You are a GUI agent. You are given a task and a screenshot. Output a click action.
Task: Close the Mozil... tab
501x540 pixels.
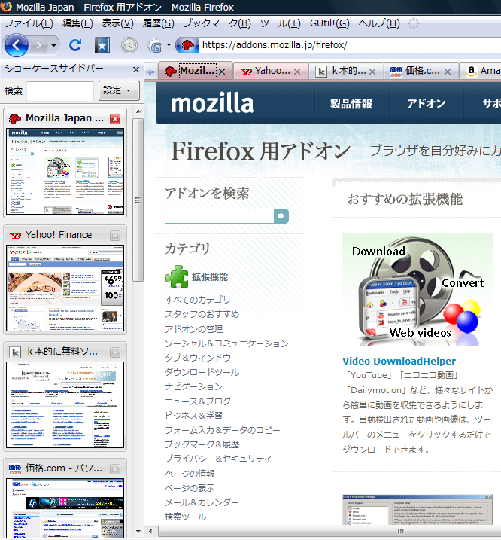222,72
